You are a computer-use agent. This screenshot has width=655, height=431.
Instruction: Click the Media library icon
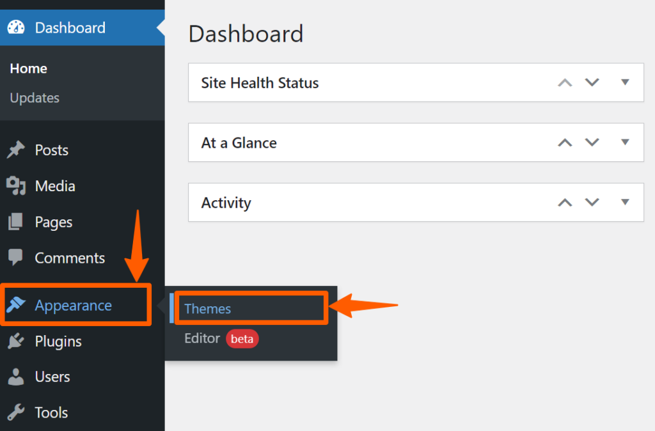16,186
